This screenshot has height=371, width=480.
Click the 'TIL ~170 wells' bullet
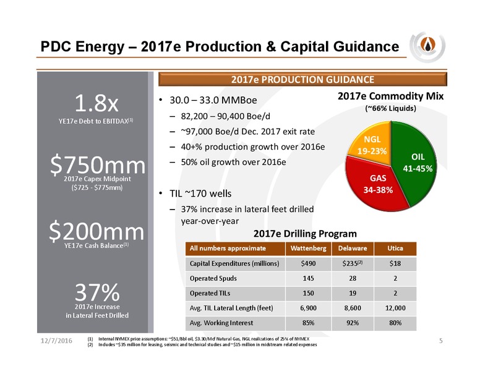click(x=200, y=194)
